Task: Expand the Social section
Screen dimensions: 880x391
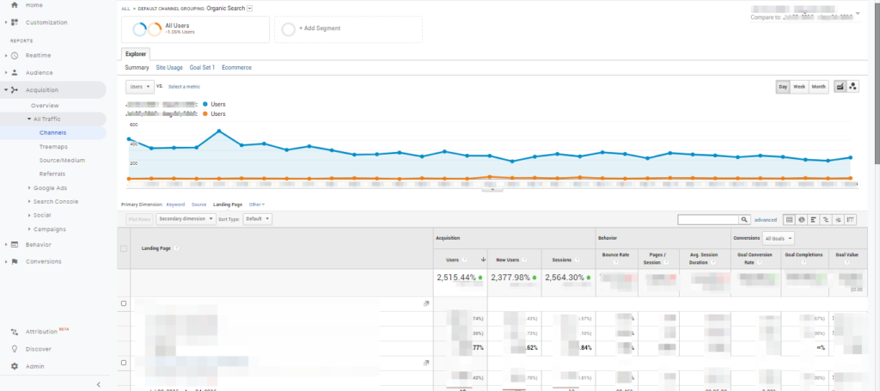Action: [x=30, y=215]
